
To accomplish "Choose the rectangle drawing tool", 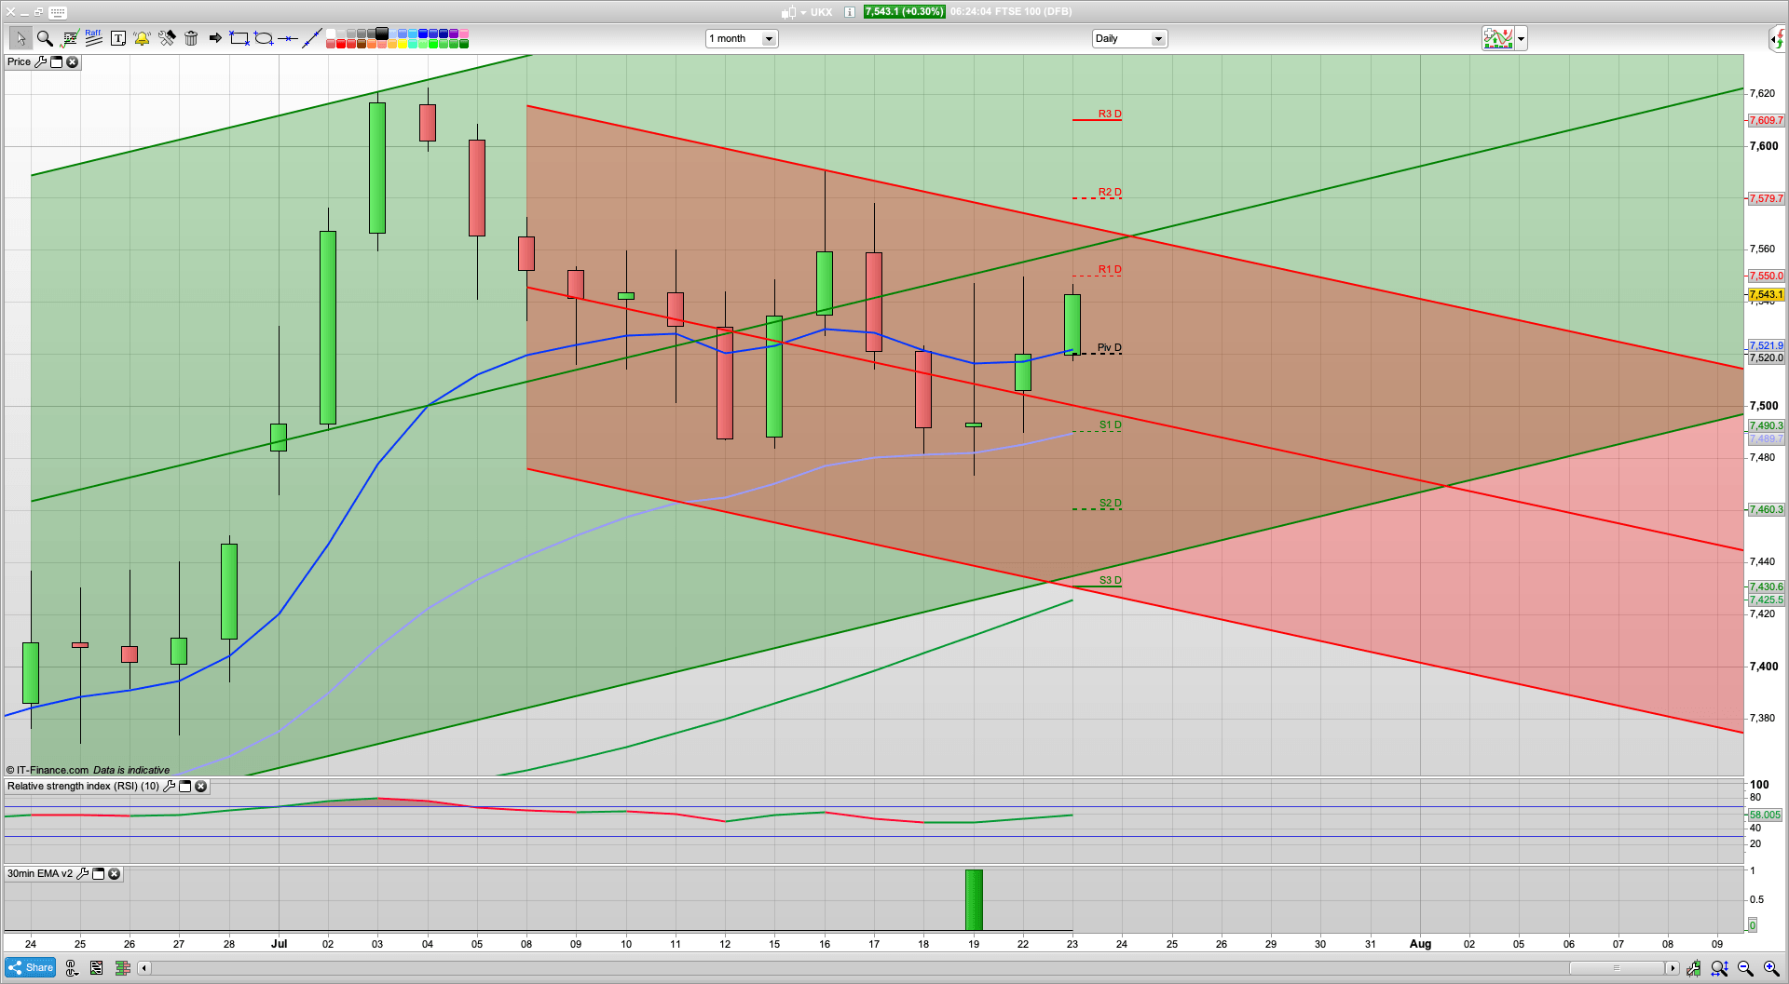I will click(x=239, y=38).
